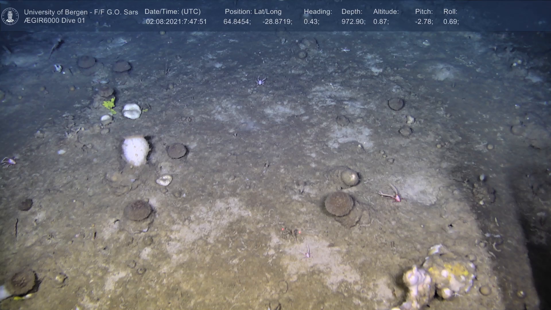551x310 pixels.
Task: Select the roll value 0.69
Action: (451, 22)
